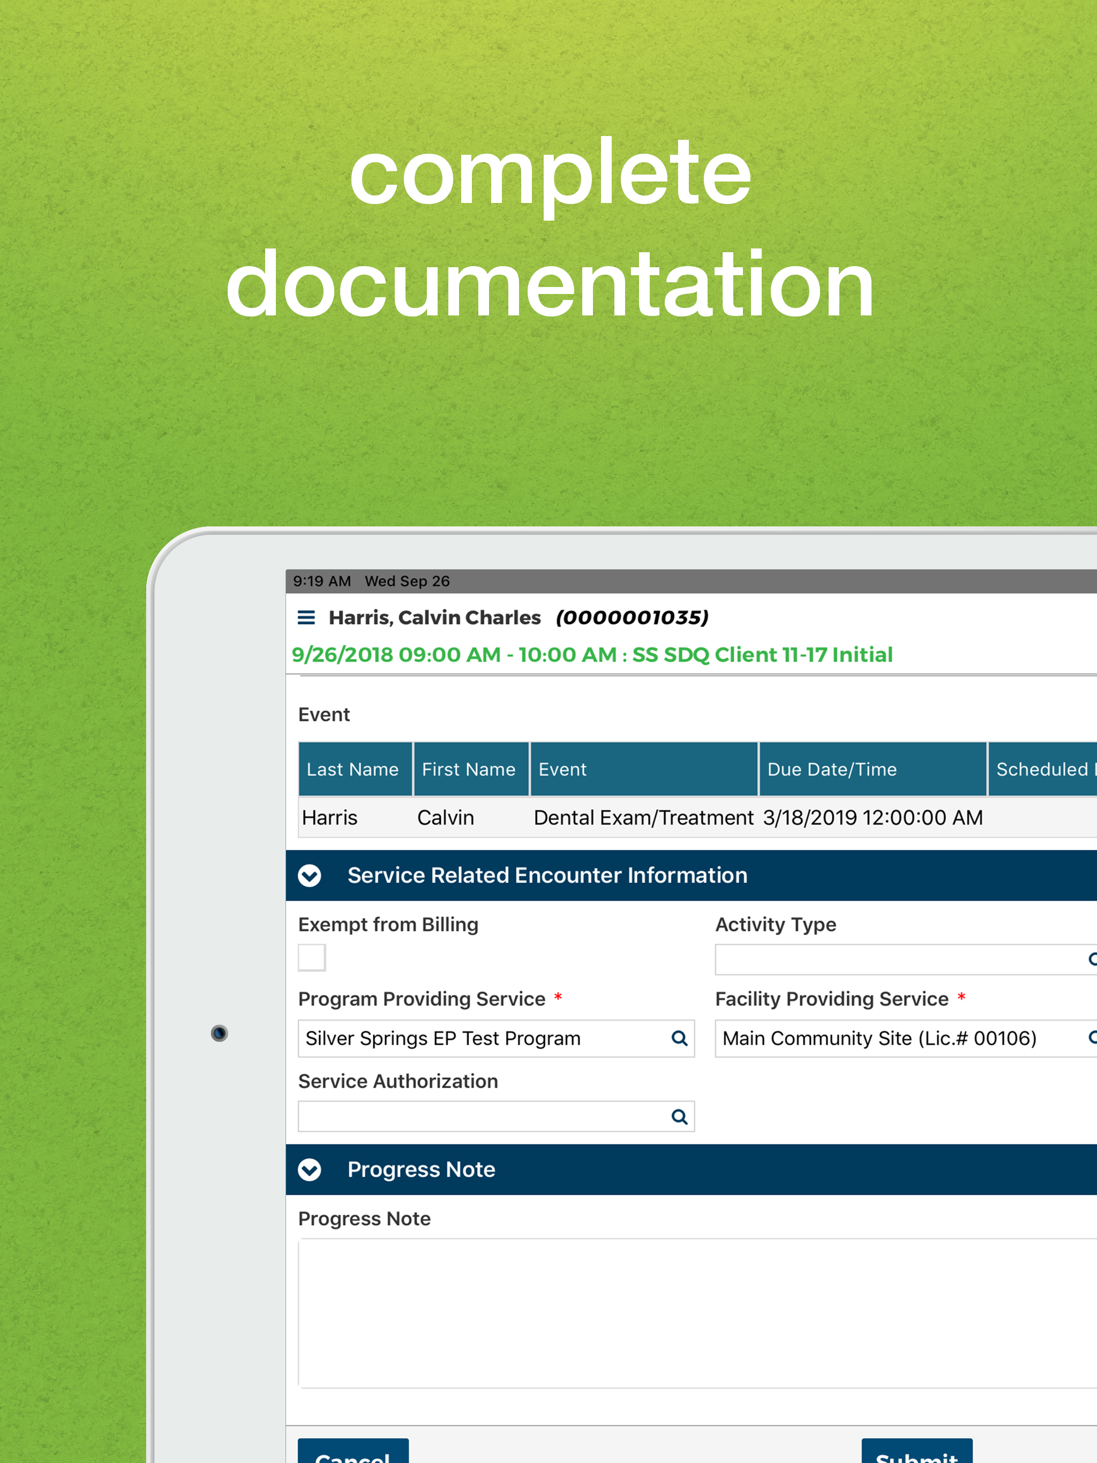This screenshot has height=1463, width=1097.
Task: Click the 'Wed Sep 26' status bar date
Action: click(407, 582)
